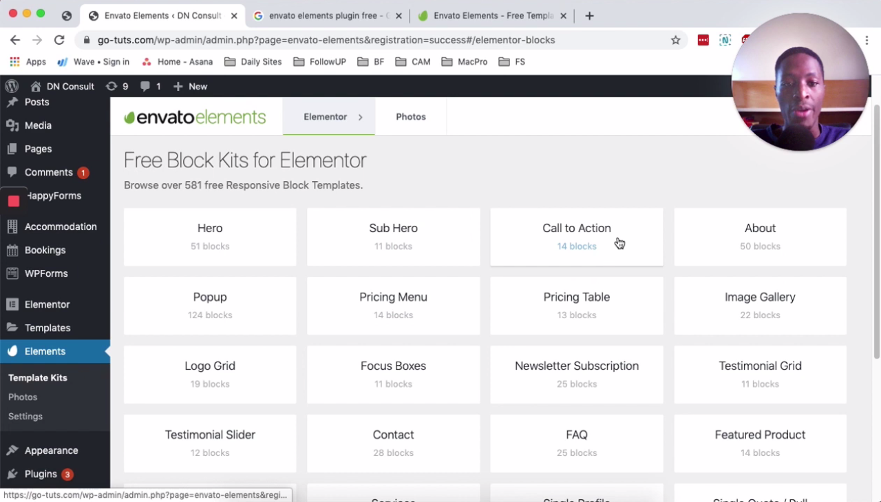Open the Apps bookmarks shortcut
Viewport: 881px width, 502px height.
click(x=28, y=61)
